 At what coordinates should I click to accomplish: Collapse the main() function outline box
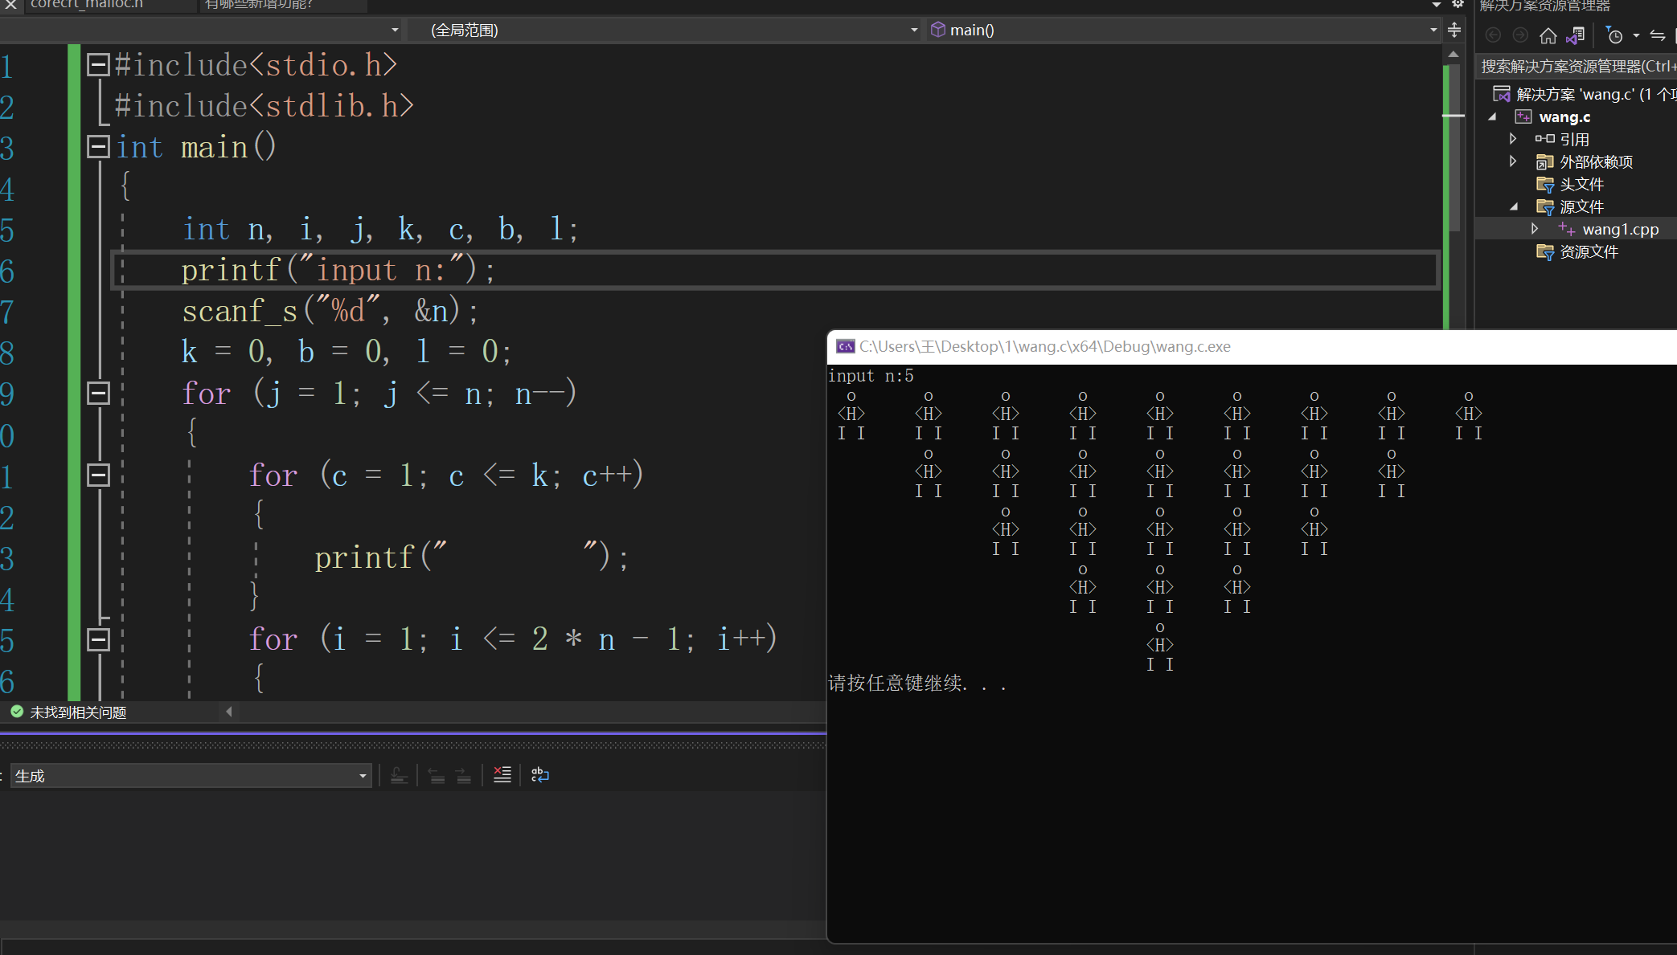point(98,146)
